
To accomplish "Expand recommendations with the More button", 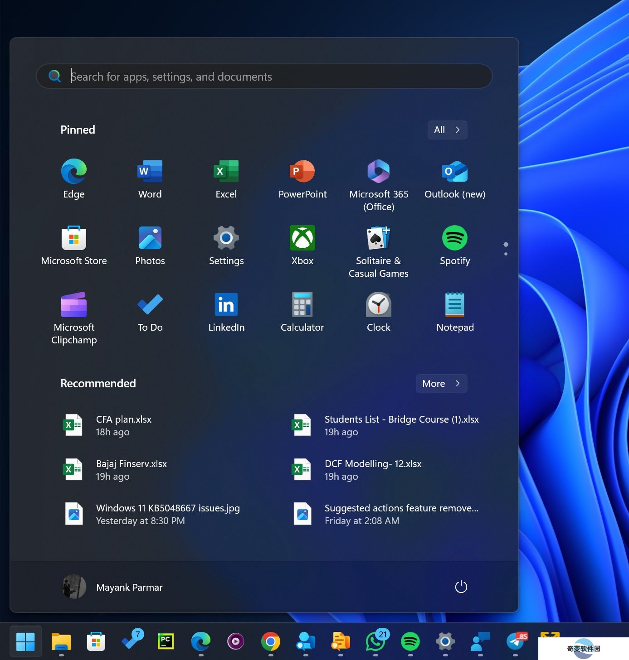I will [x=441, y=384].
